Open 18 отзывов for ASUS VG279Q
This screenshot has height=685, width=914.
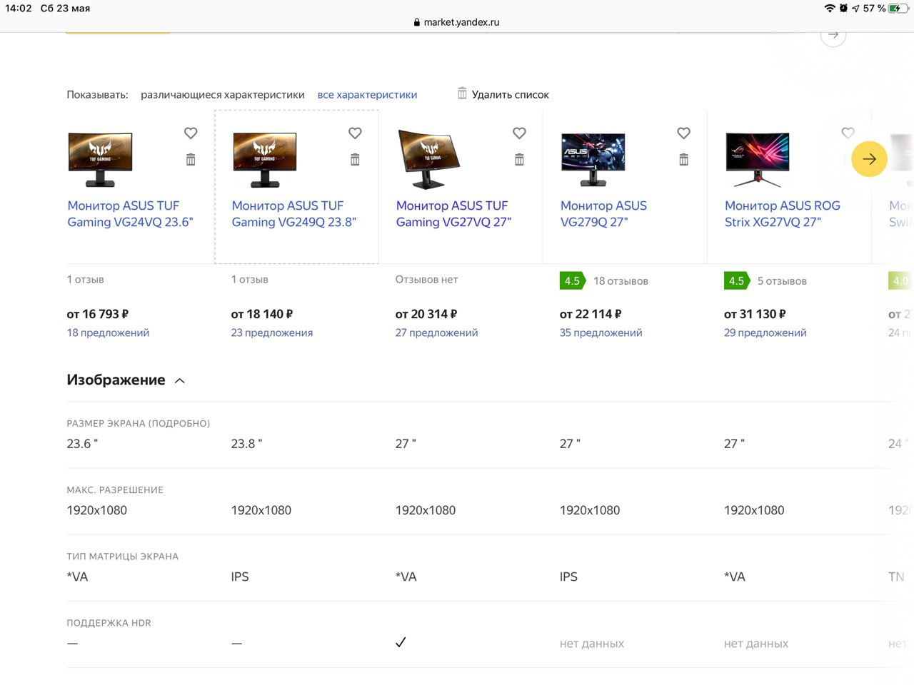point(621,281)
